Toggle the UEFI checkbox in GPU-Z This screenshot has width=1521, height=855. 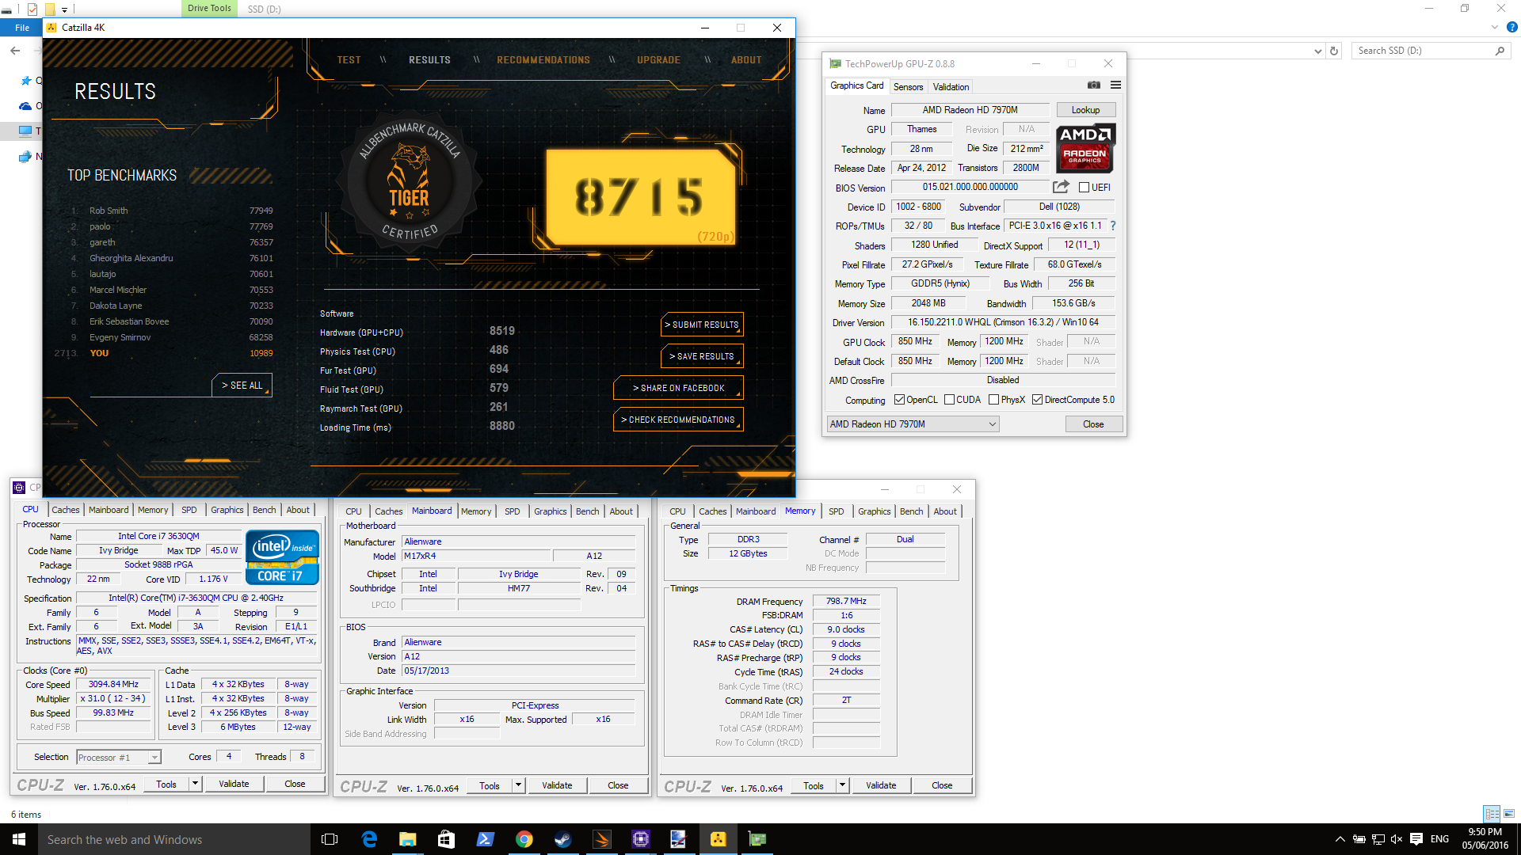click(x=1084, y=188)
